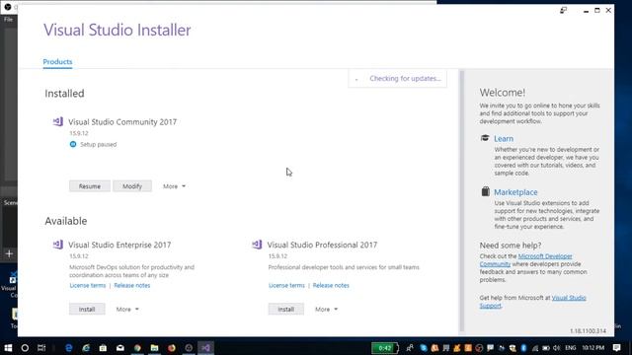632x355 pixels.
Task: Click the Visual Studio Enterprise 2017 product icon
Action: [x=58, y=245]
